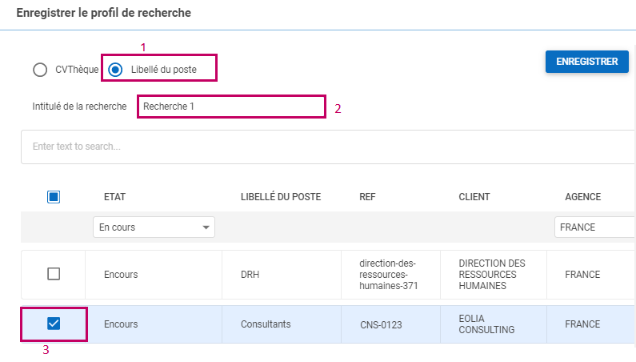Open the 'En cours' ETAT filter dropdown
The height and width of the screenshot is (362, 636).
coord(154,227)
